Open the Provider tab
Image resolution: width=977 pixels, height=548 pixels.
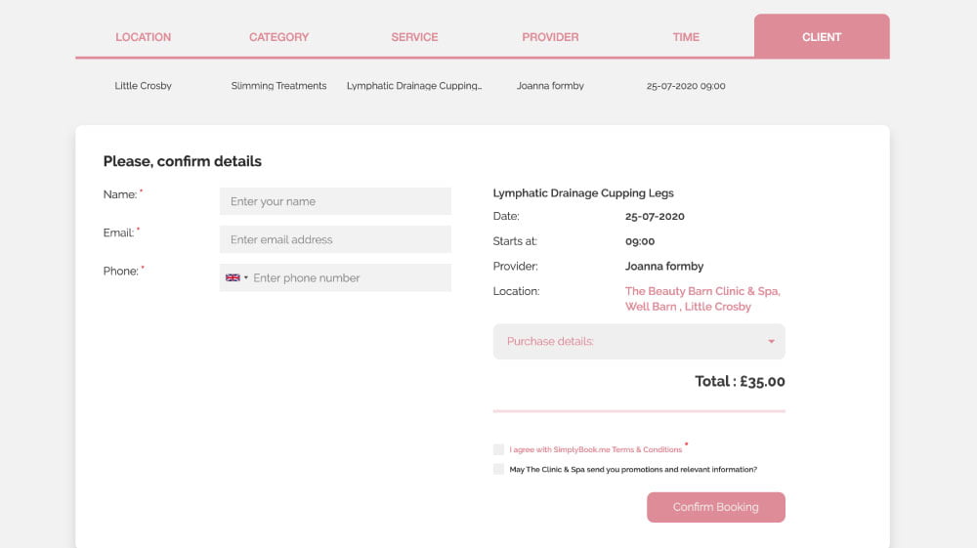550,37
